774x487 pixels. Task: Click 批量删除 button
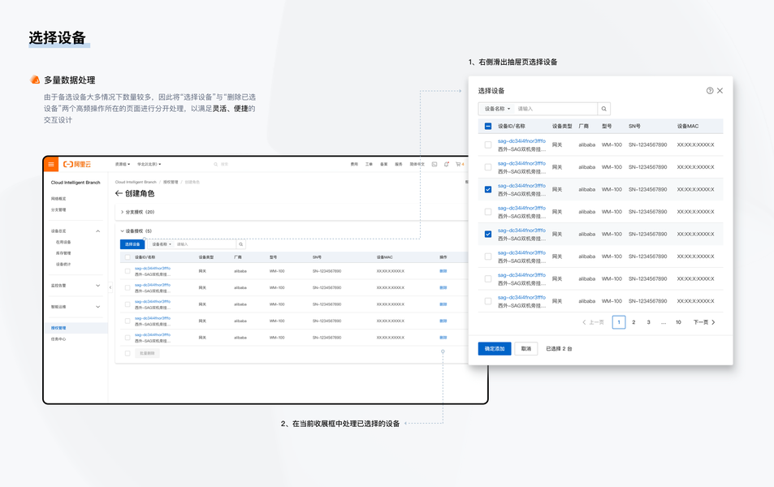[x=147, y=353]
